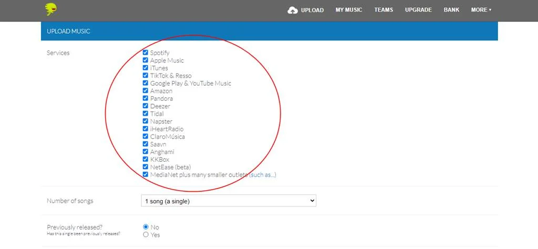The height and width of the screenshot is (249, 538).
Task: Open the Number of songs dropdown
Action: 229,201
